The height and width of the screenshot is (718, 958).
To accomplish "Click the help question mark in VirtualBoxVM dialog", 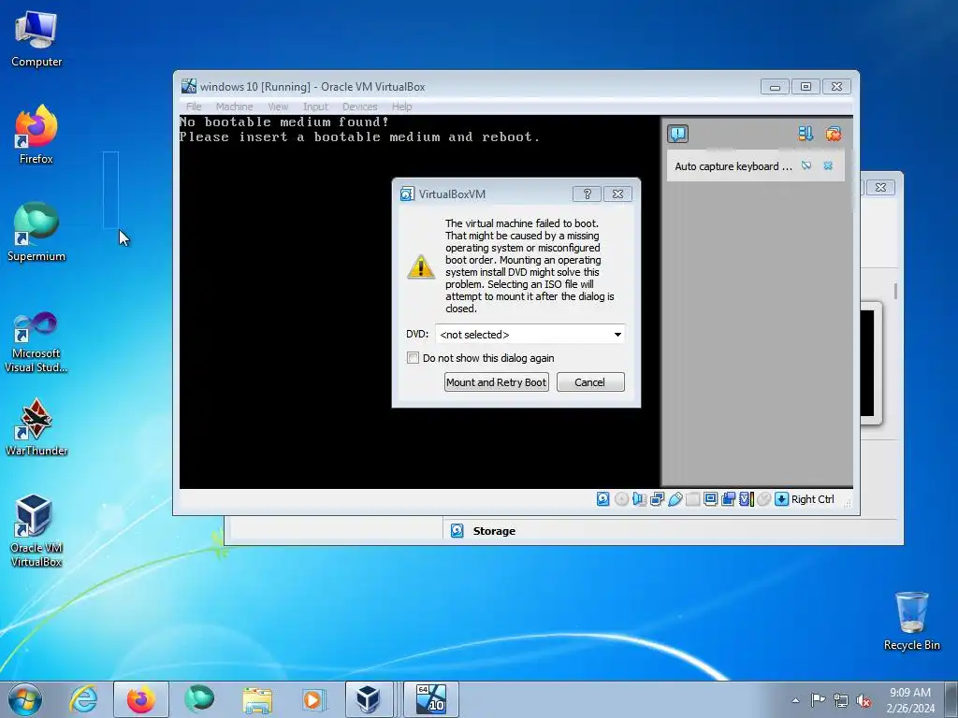I will pos(588,194).
